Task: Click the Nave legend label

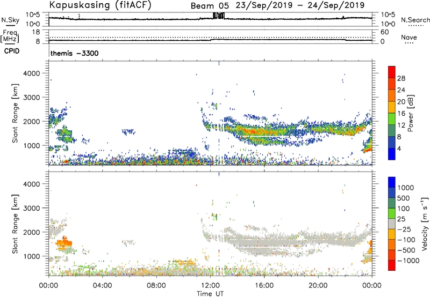Action: click(409, 37)
